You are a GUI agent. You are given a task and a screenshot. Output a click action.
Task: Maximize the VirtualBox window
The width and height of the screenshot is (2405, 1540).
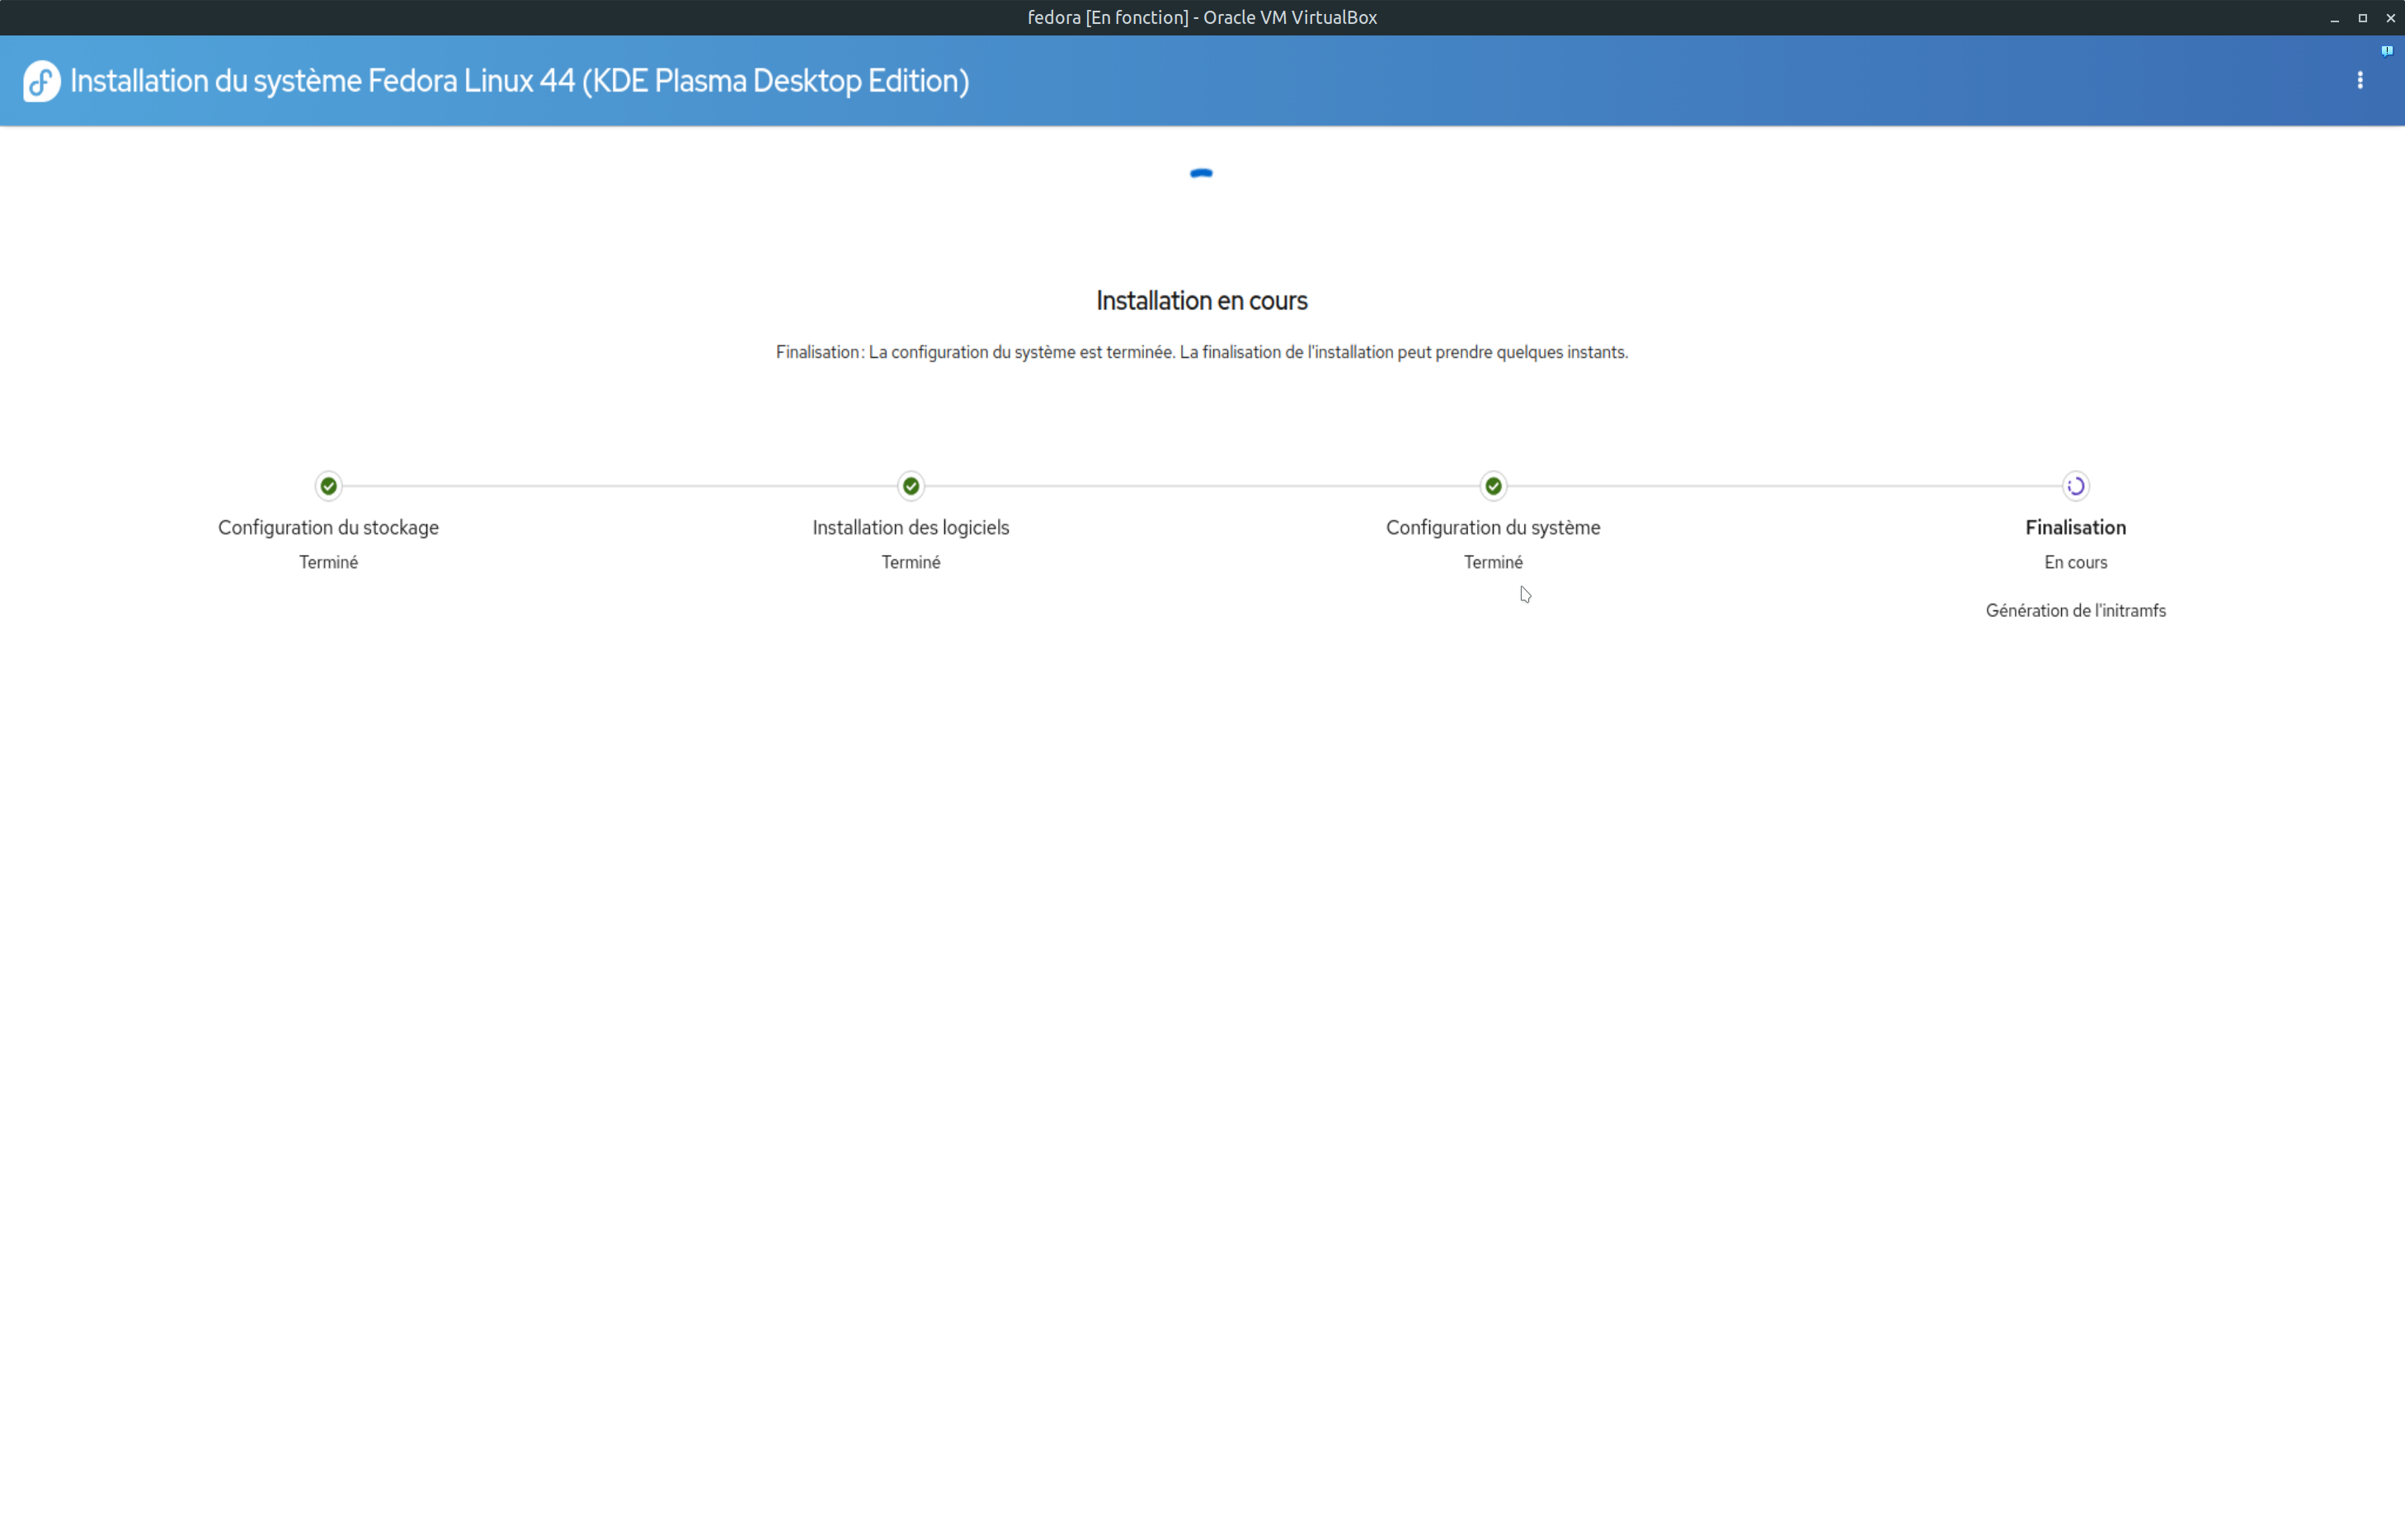coord(2362,18)
